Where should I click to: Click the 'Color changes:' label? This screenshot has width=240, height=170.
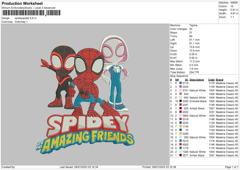[x=179, y=29]
